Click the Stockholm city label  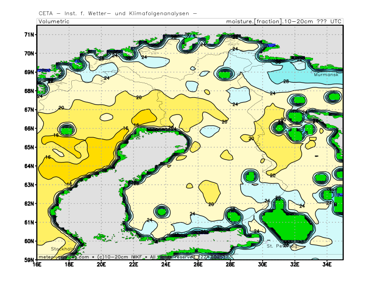pyautogui.click(x=63, y=249)
